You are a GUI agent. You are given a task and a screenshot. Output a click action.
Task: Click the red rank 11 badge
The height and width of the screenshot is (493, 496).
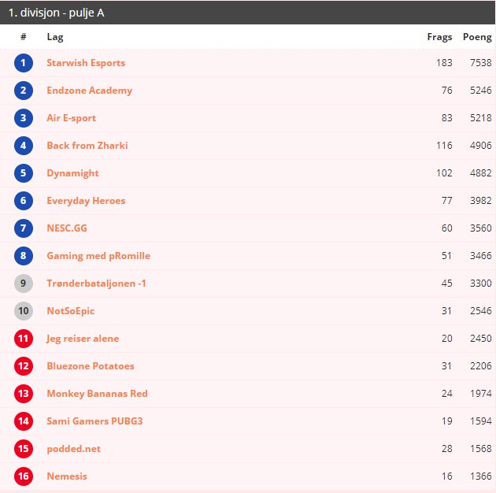pyautogui.click(x=24, y=339)
